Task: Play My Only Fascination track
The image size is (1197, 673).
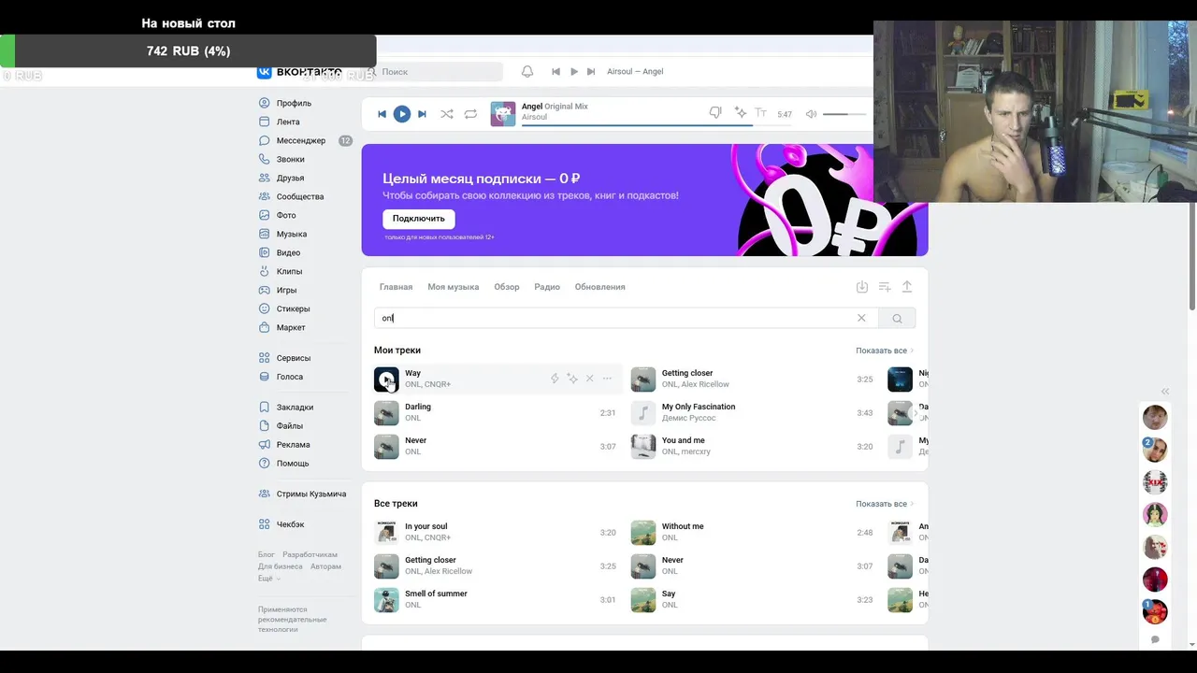Action: coord(643,412)
